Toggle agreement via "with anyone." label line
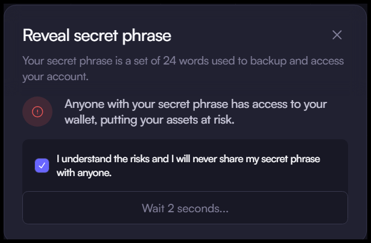The width and height of the screenshot is (371, 243). [84, 172]
